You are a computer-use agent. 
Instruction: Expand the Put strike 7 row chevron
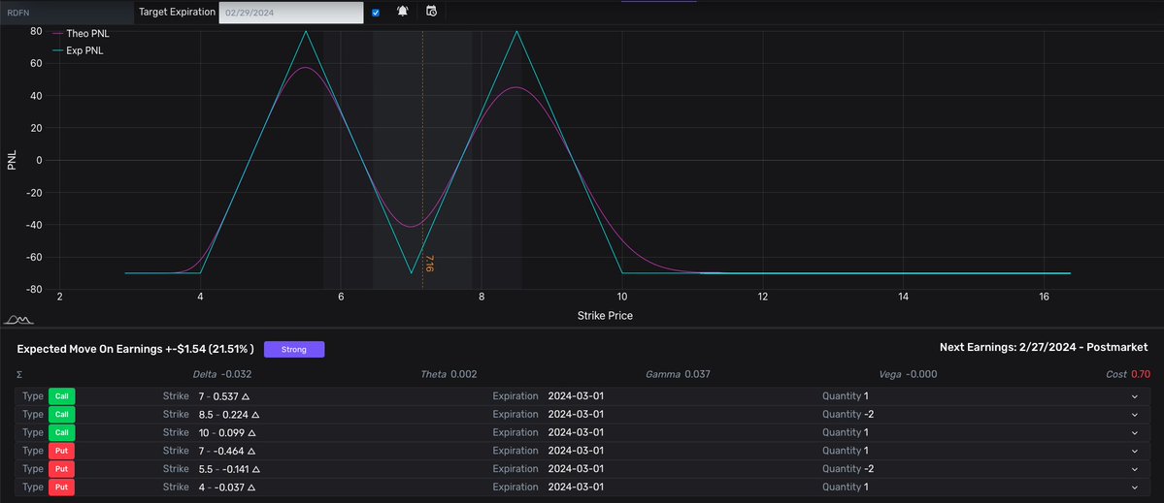tap(1134, 451)
